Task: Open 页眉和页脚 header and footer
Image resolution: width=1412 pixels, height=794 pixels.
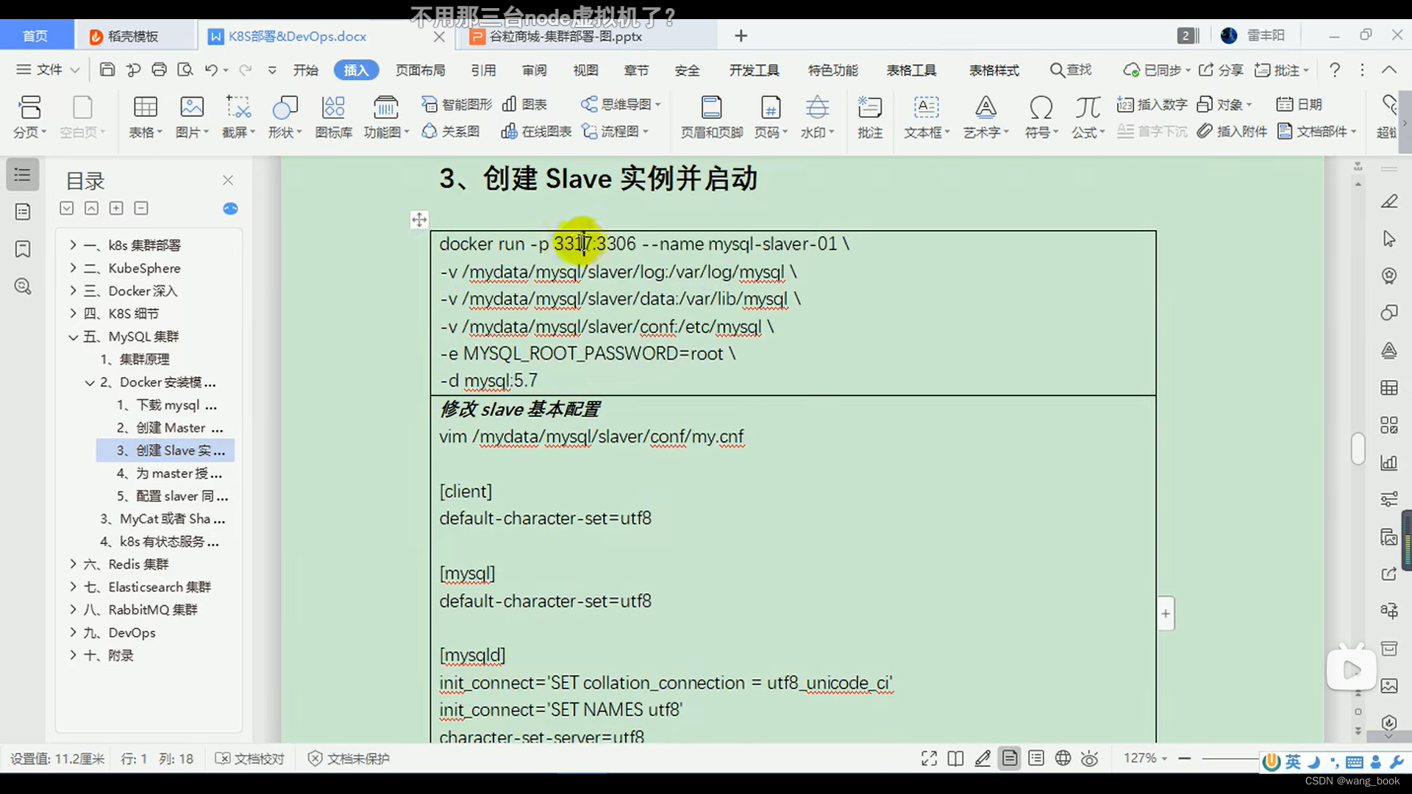Action: point(711,116)
